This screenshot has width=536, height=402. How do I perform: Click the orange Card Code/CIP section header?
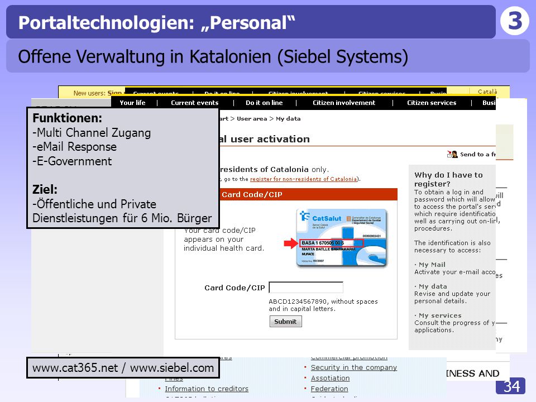[307, 194]
